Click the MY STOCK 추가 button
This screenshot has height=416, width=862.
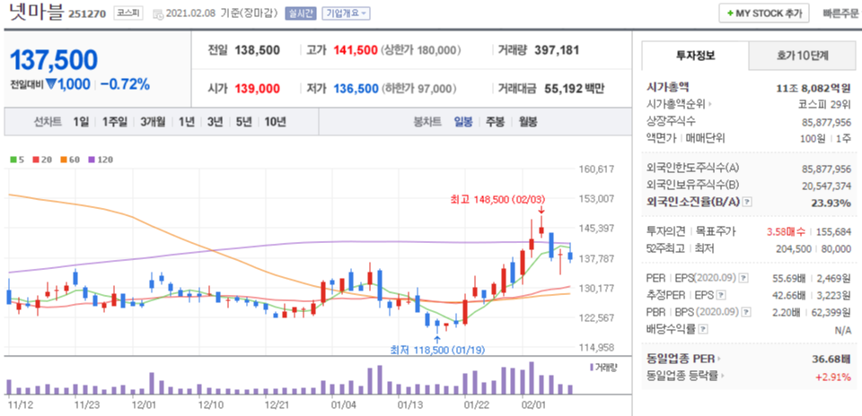point(763,13)
